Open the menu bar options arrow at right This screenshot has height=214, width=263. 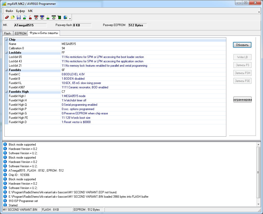click(x=259, y=12)
